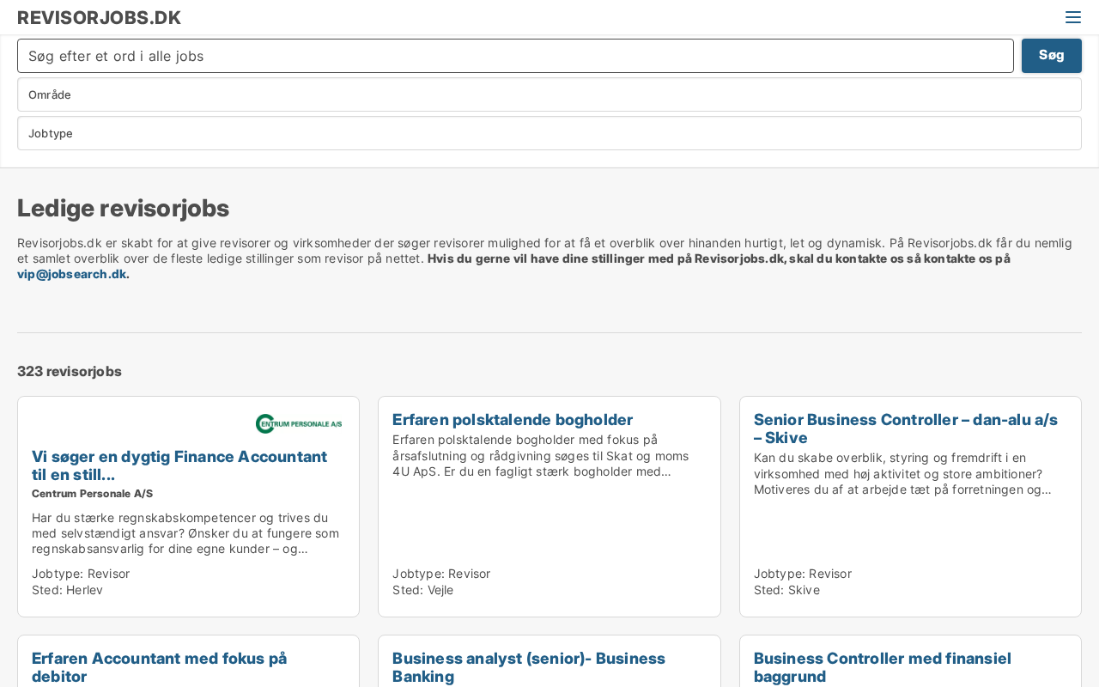Click the 323 revisorjobs results count
1099x687 pixels.
[70, 371]
